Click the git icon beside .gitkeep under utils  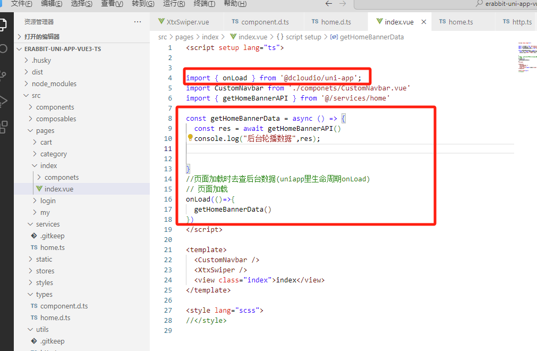tap(34, 341)
